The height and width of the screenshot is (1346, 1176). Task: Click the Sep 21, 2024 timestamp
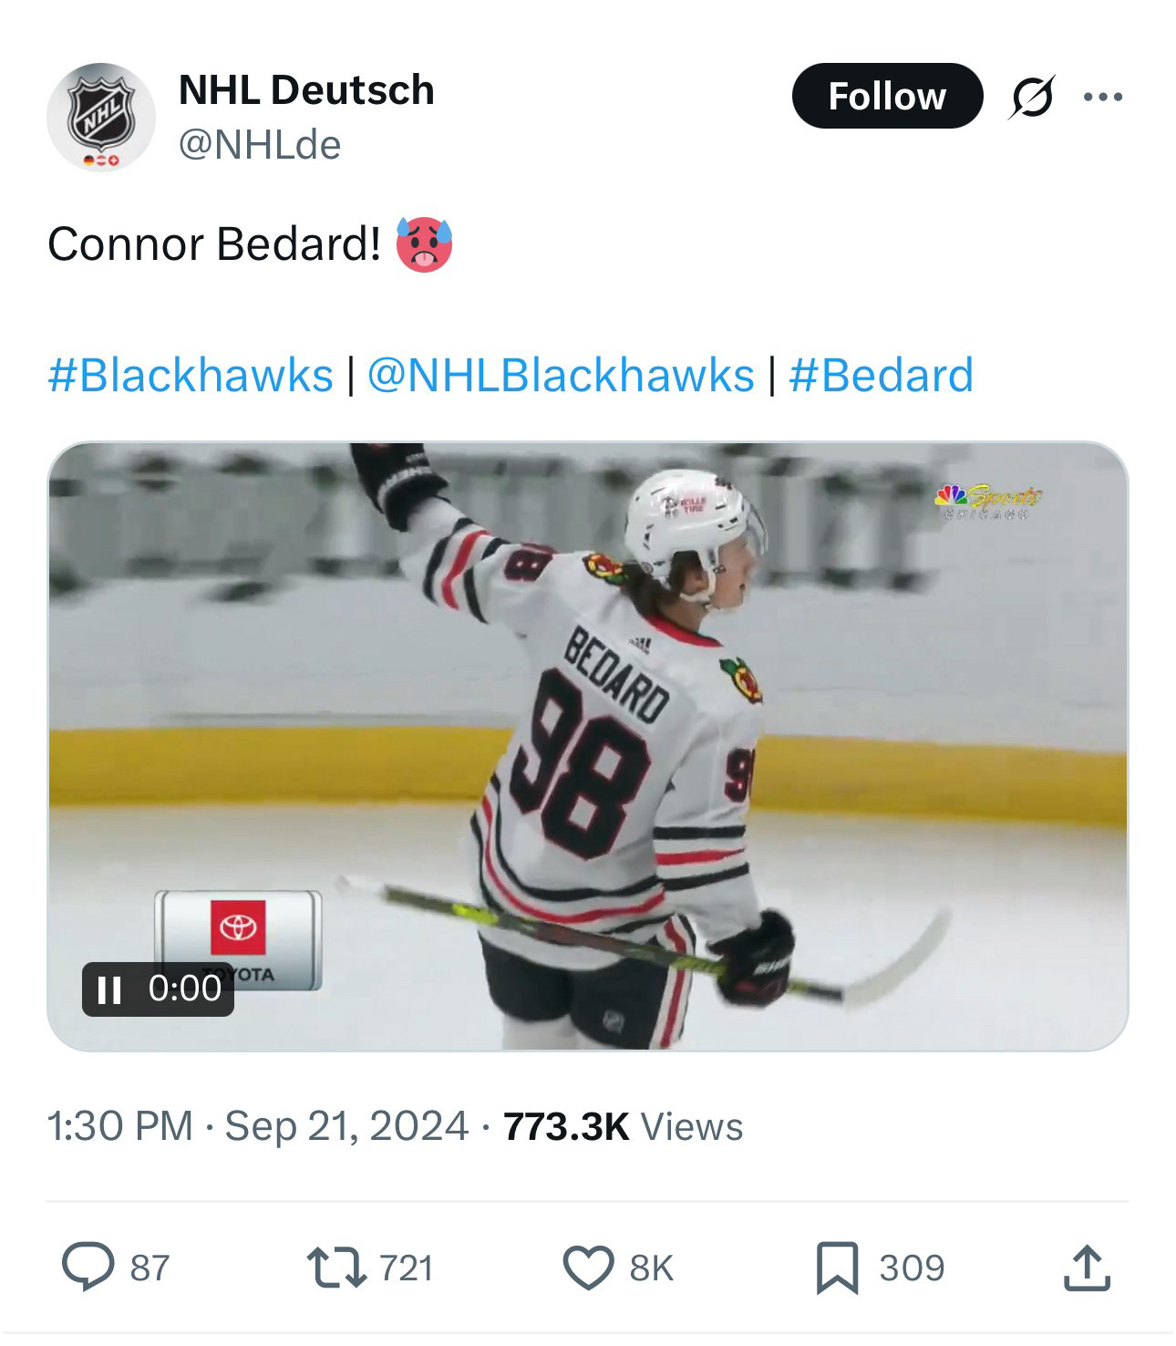[346, 1125]
